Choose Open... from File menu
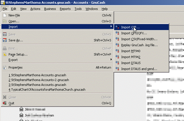 [57, 21]
